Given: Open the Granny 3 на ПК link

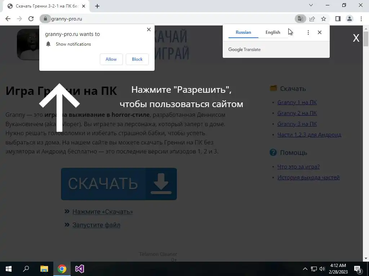Looking at the screenshot, I should click(297, 124).
